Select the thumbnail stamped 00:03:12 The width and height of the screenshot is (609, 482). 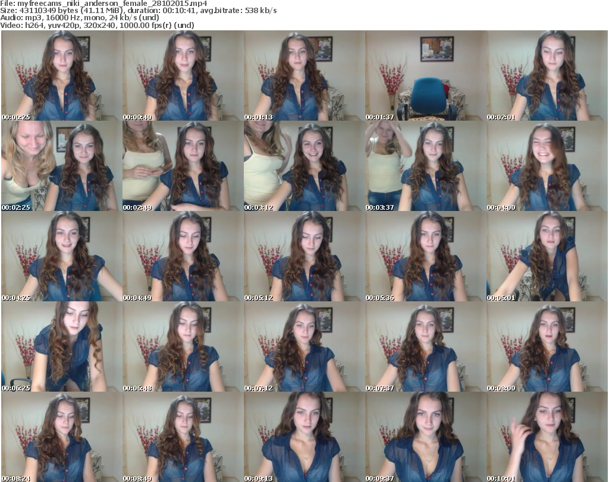304,166
